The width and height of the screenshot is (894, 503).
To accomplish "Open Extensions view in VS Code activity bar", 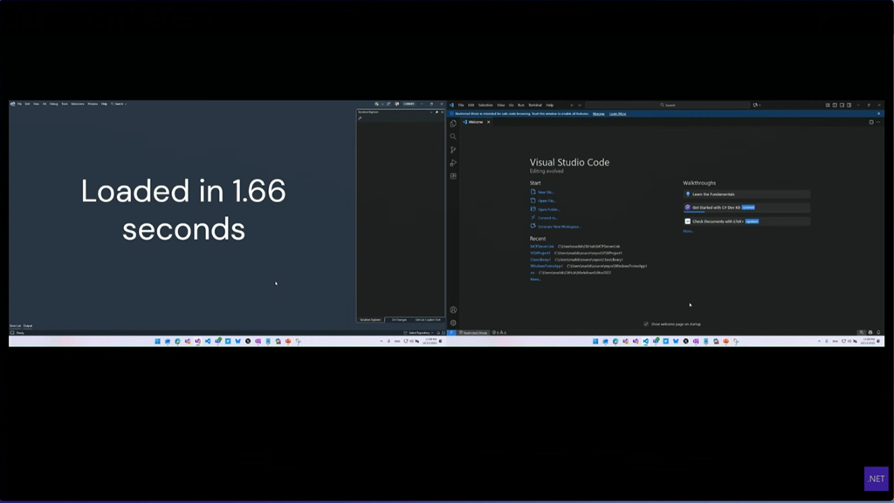I will pos(453,176).
